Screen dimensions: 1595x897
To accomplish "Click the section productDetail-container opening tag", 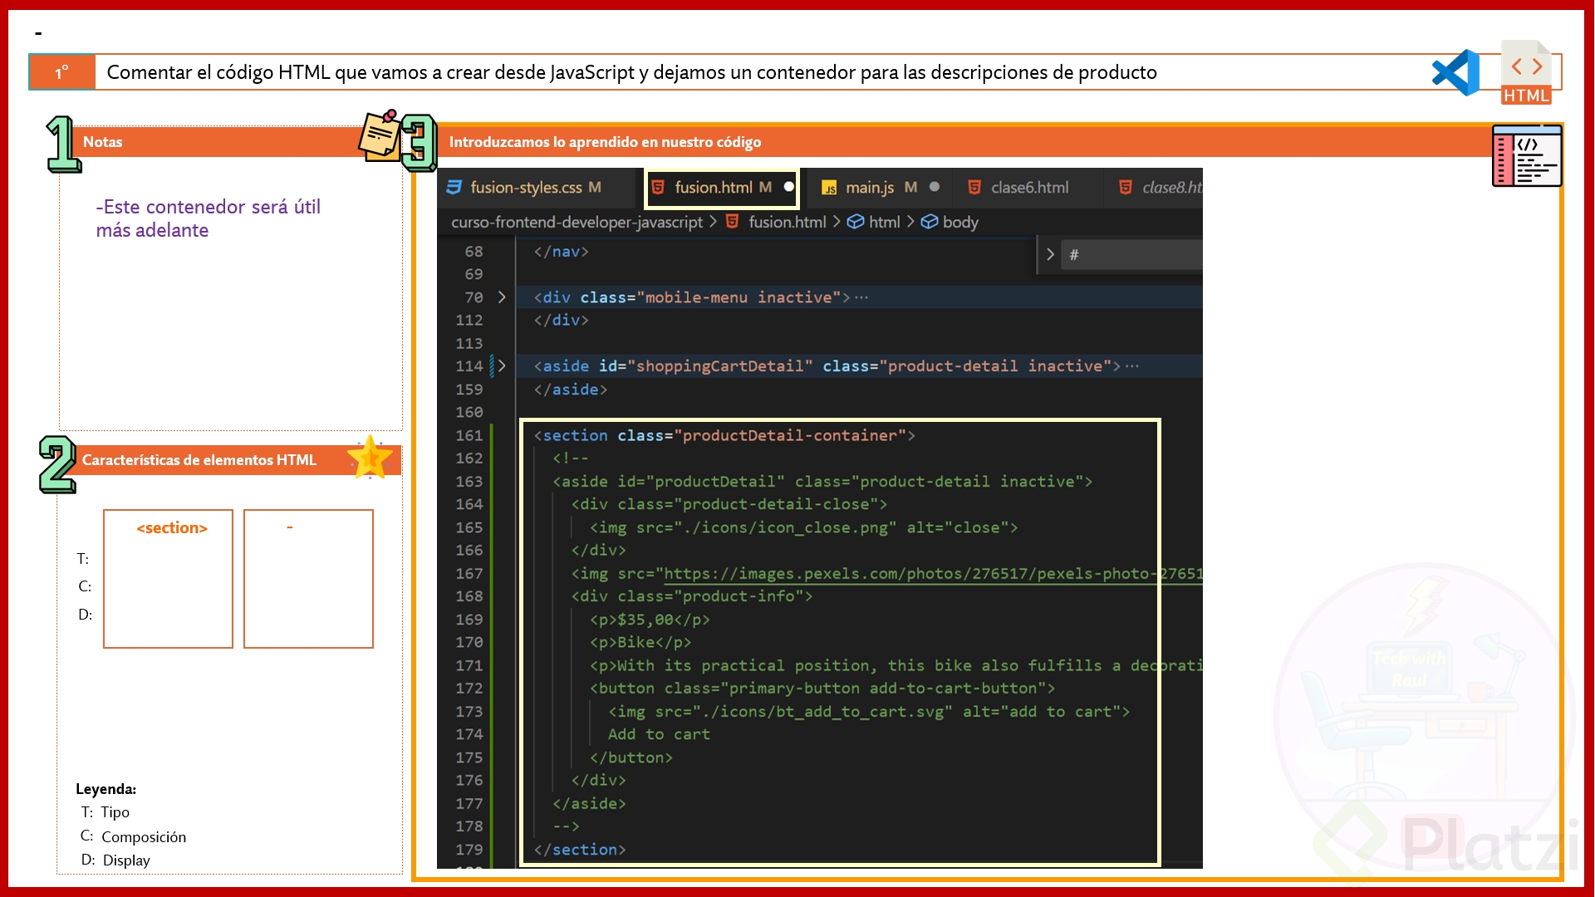I will point(724,435).
